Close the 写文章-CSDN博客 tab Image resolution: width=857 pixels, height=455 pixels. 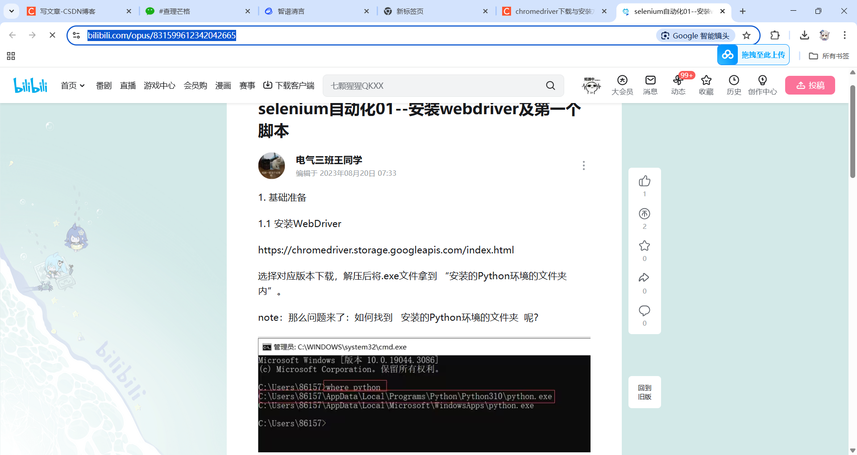tap(129, 11)
